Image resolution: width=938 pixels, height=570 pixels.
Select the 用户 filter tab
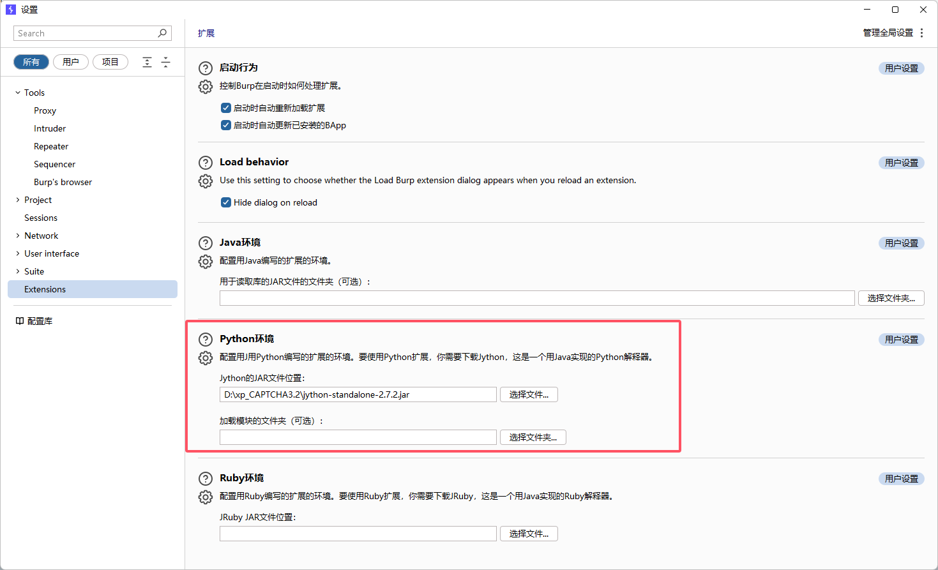point(71,62)
